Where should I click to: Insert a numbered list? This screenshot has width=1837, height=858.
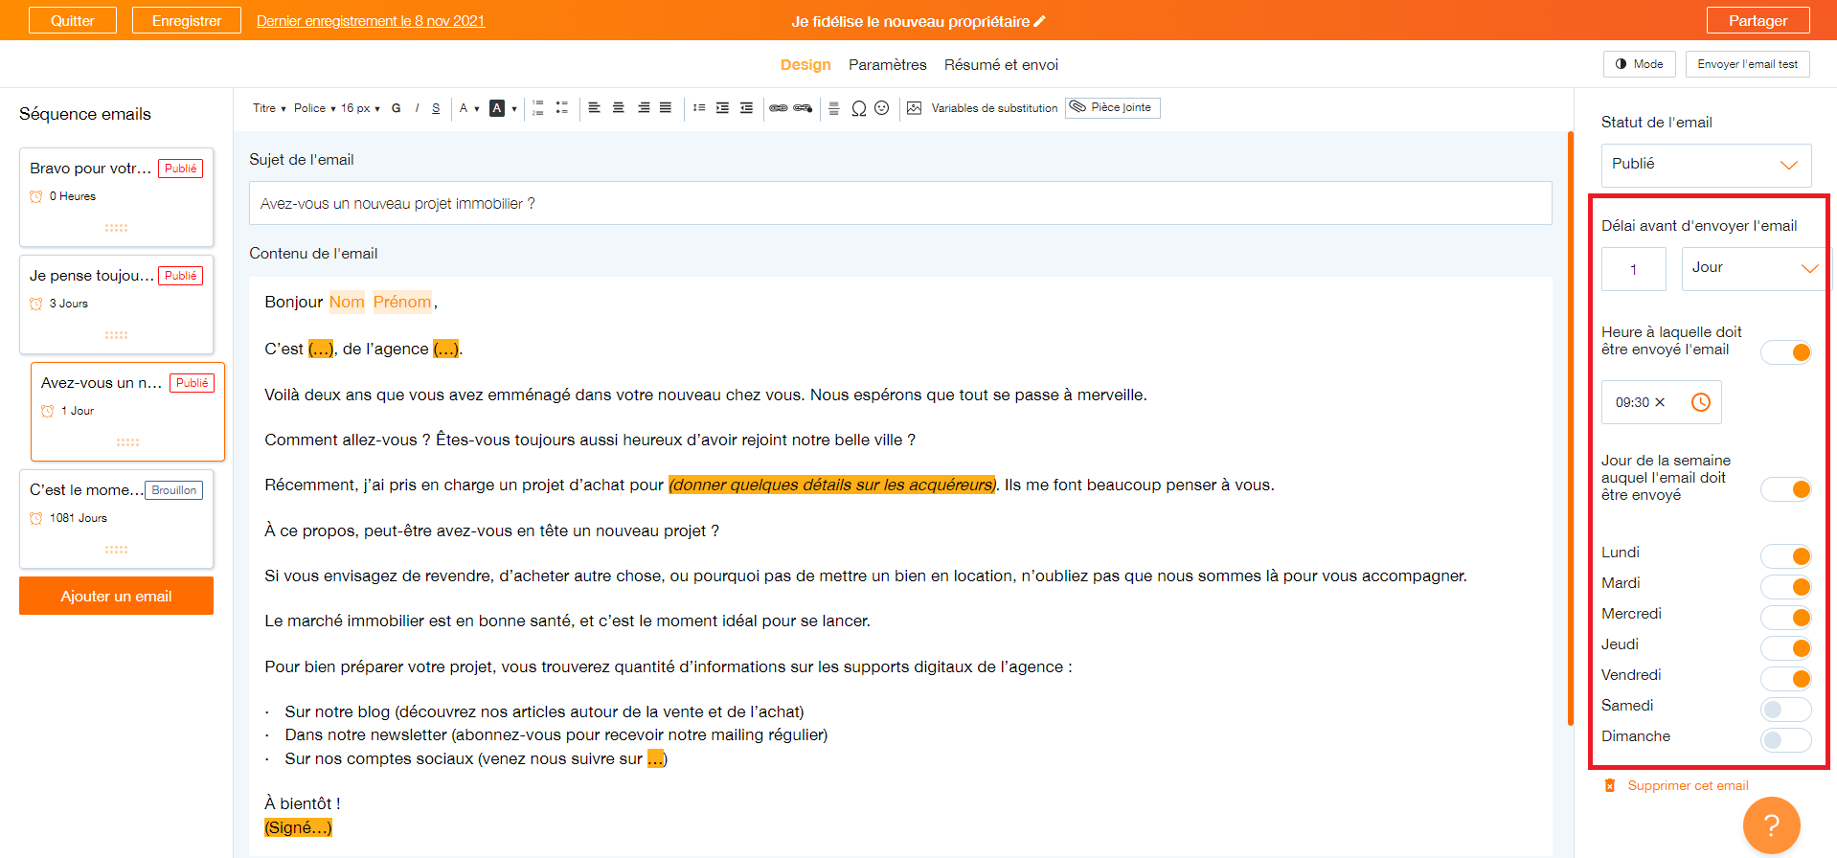point(538,108)
